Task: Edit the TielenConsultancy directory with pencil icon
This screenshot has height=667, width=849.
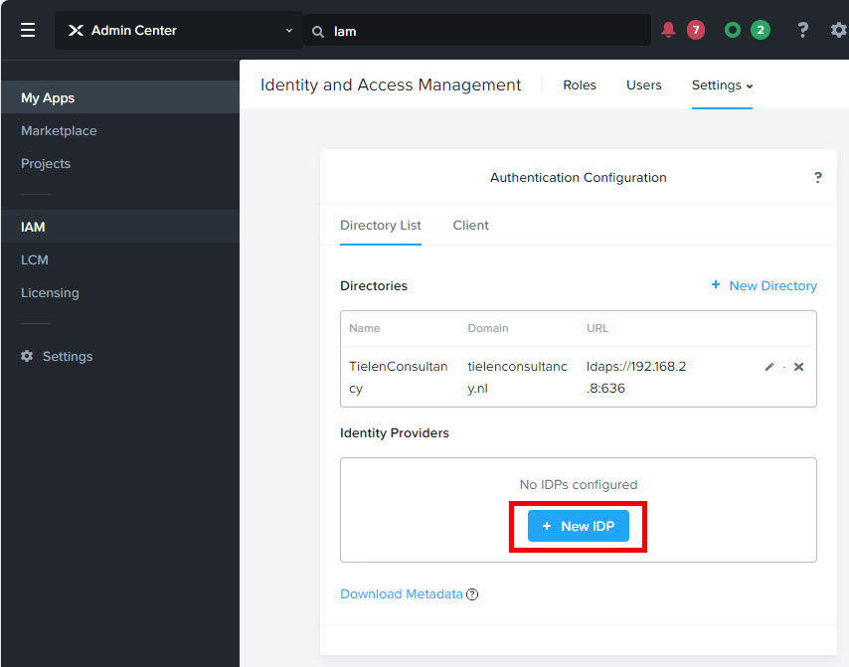Action: tap(769, 367)
